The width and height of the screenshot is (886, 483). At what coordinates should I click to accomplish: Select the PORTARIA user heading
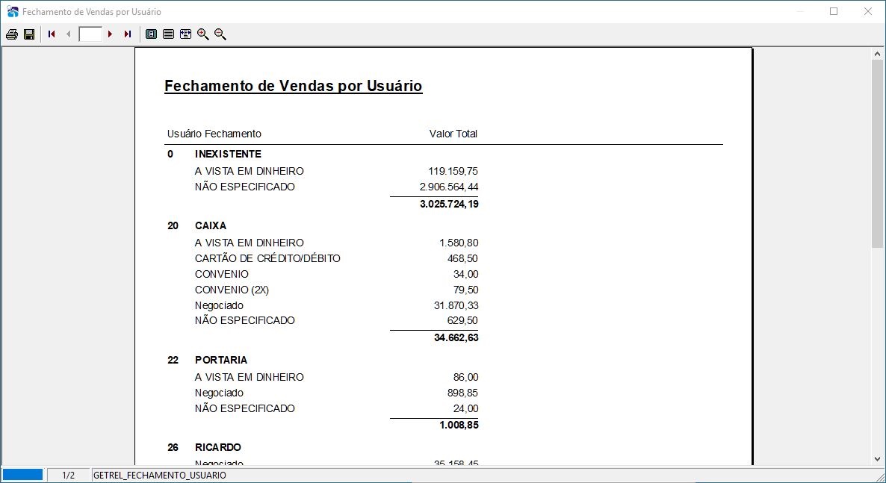tap(221, 360)
